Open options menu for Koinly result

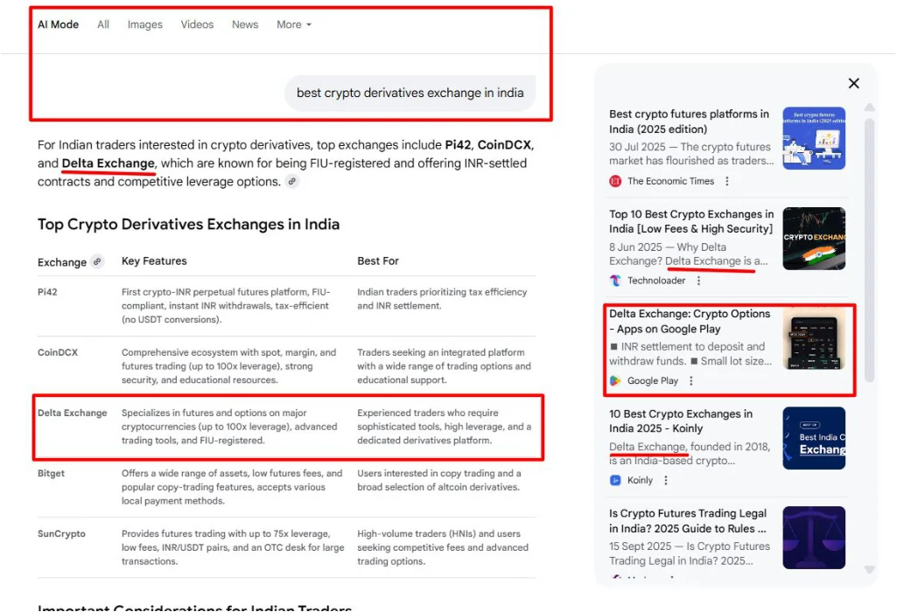(x=666, y=480)
